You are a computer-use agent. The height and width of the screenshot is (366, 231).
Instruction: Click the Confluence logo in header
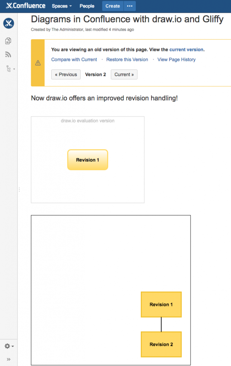click(26, 6)
